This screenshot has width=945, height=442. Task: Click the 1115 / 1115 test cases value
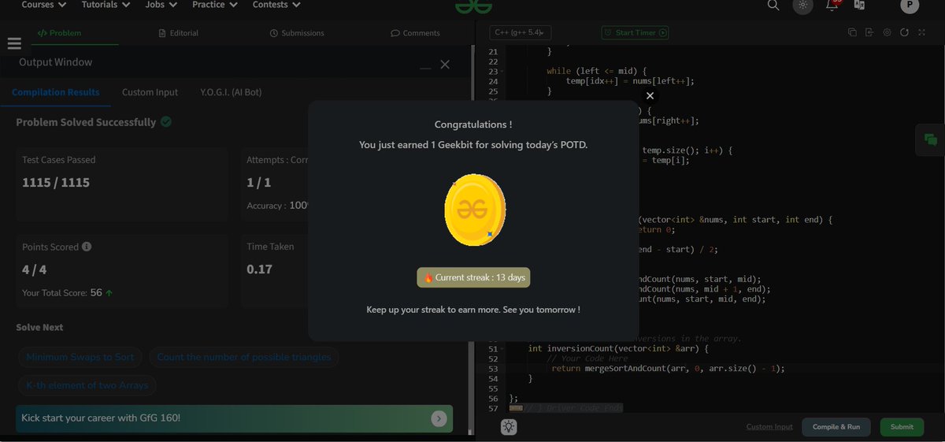[56, 183]
